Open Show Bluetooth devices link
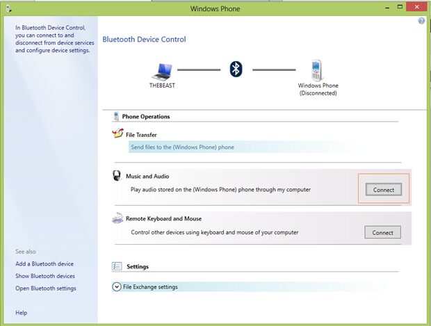 [x=45, y=276]
